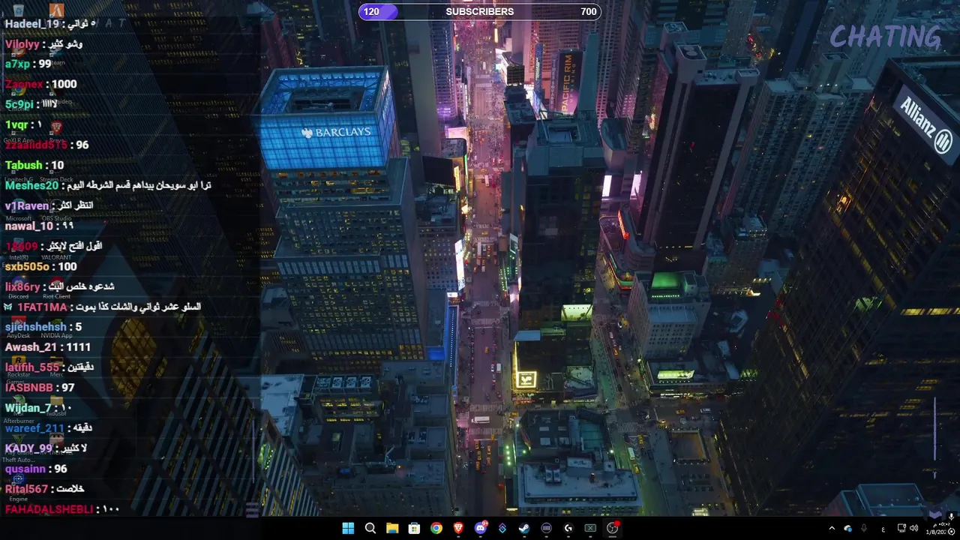Open the cloud icon in the system tray
Image resolution: width=960 pixels, height=540 pixels.
click(x=847, y=529)
